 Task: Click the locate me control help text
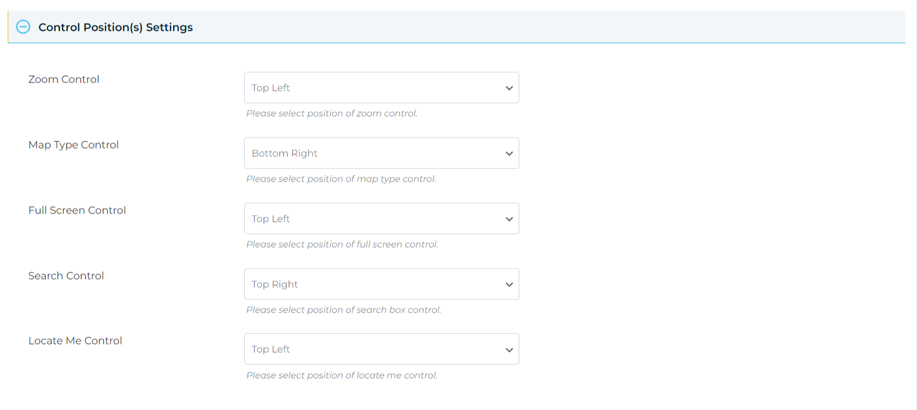tap(342, 375)
